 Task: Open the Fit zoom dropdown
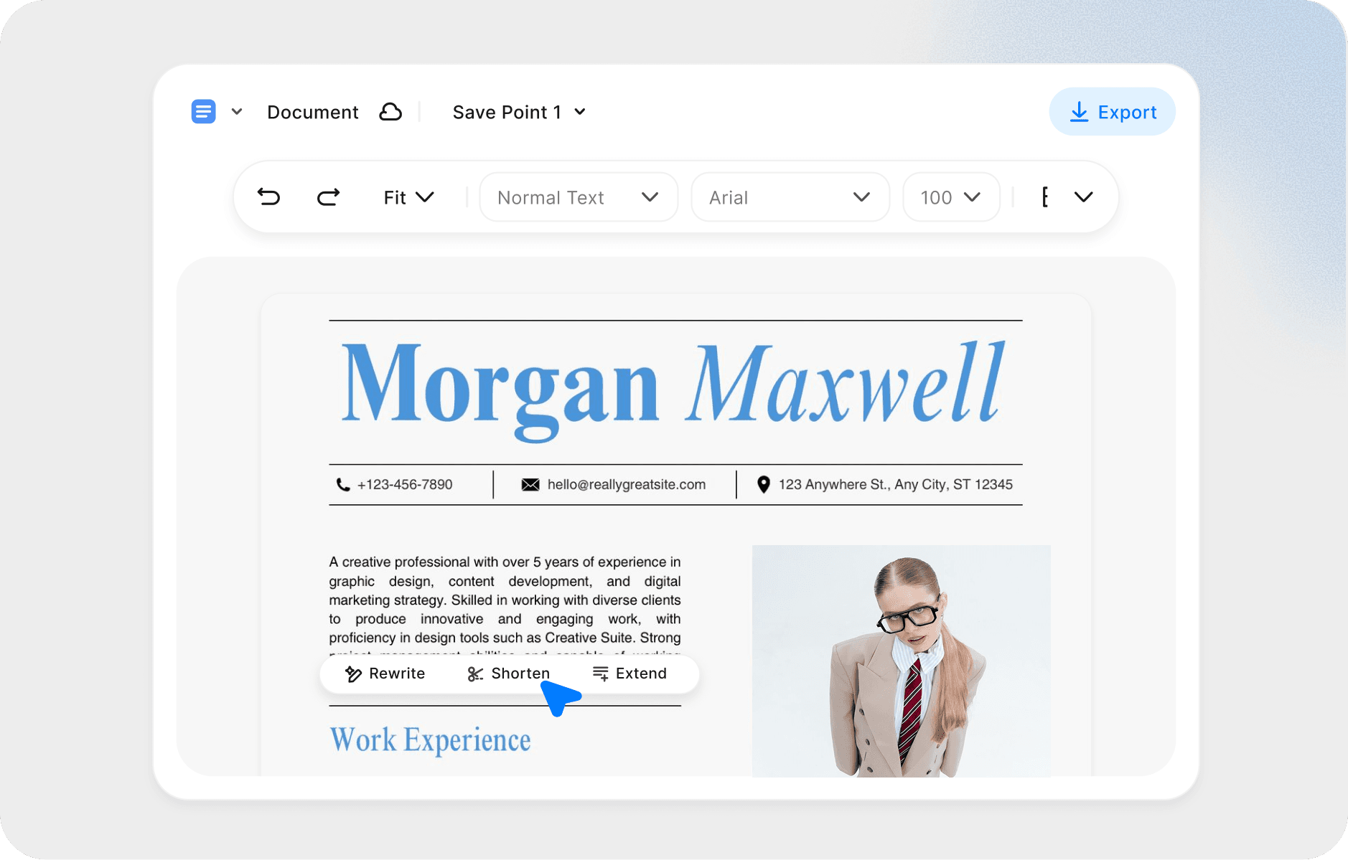pyautogui.click(x=408, y=197)
